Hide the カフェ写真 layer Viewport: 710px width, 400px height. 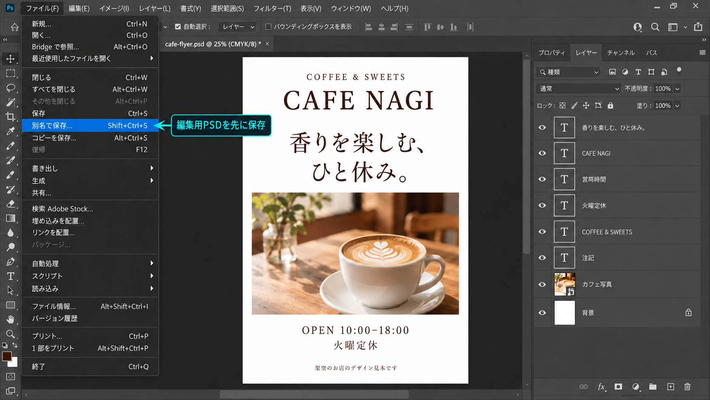click(542, 284)
